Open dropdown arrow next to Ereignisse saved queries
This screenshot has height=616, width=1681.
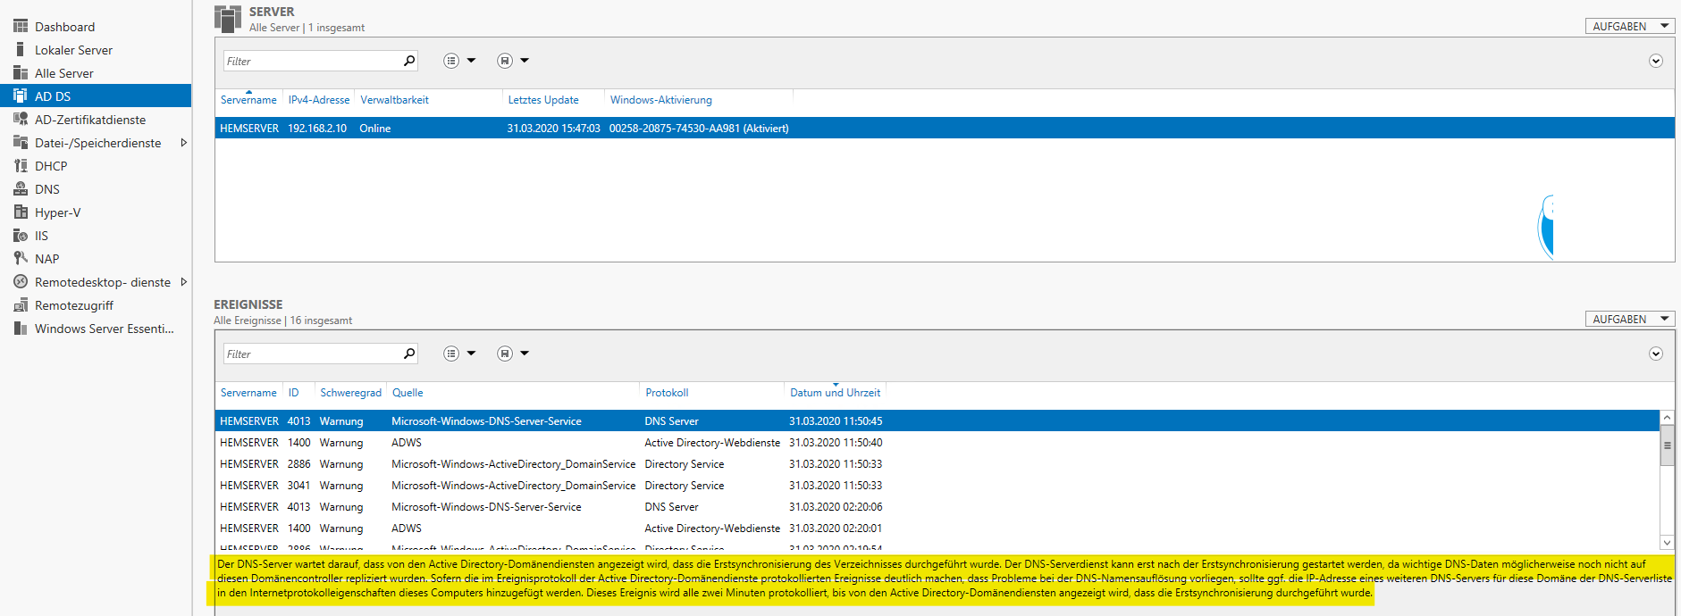coord(525,354)
